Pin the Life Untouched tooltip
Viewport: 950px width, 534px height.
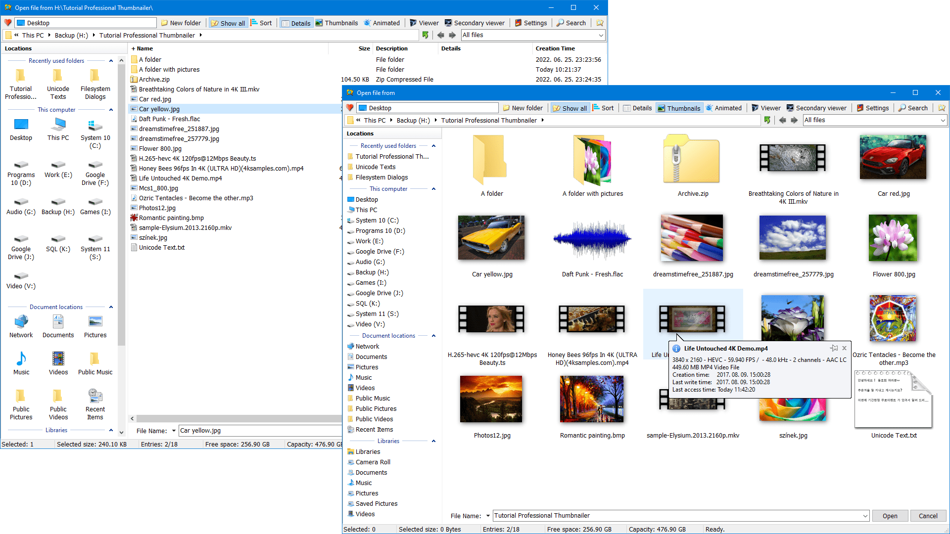834,348
